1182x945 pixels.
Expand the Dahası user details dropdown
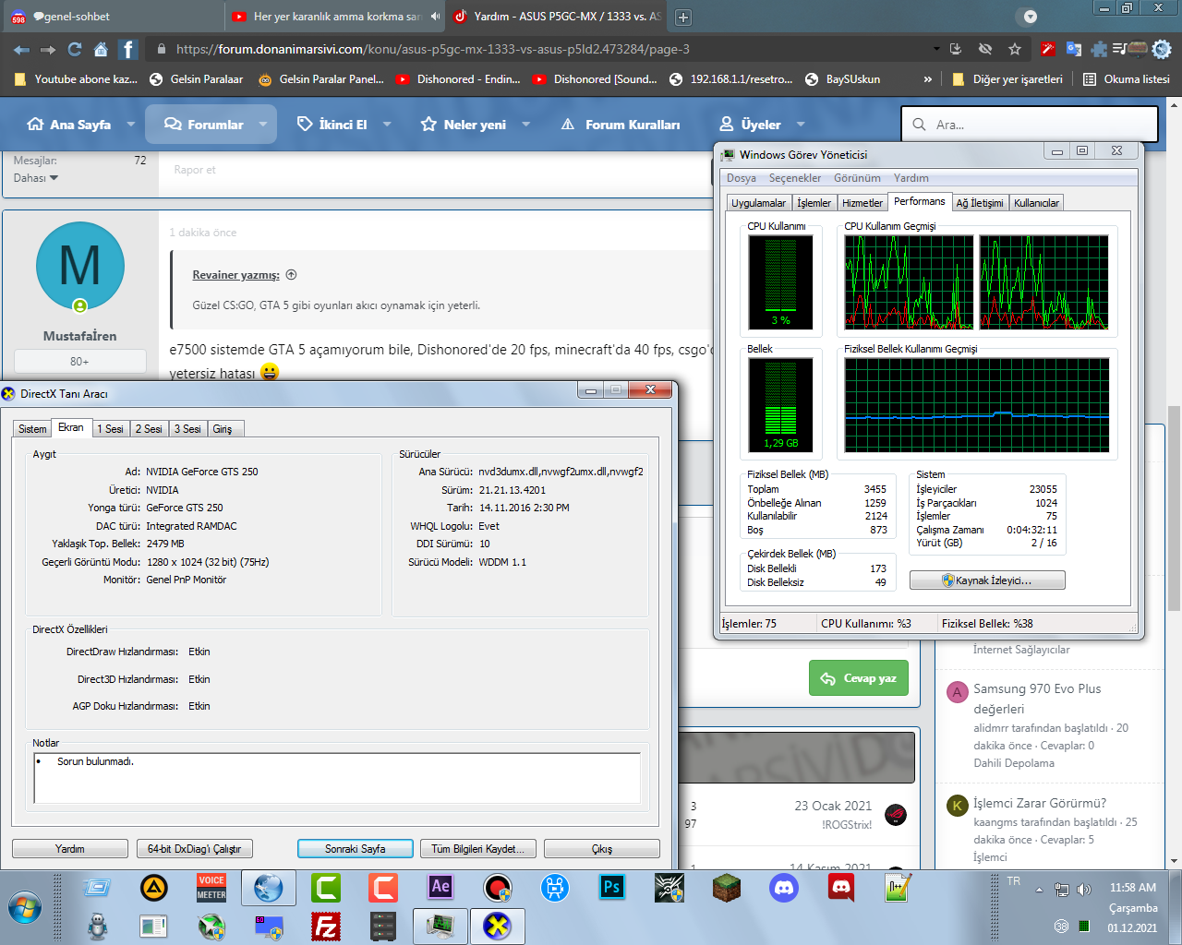pyautogui.click(x=36, y=178)
